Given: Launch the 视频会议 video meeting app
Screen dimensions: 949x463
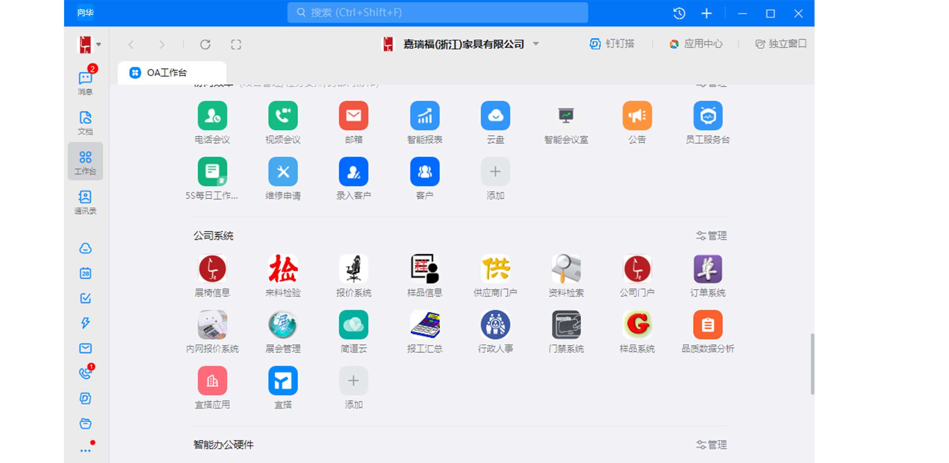Looking at the screenshot, I should point(283,116).
